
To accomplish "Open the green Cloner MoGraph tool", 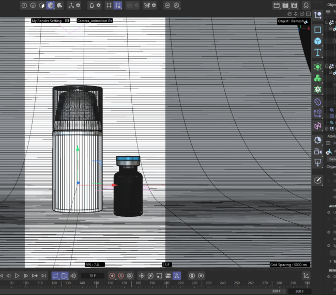I will [318, 78].
